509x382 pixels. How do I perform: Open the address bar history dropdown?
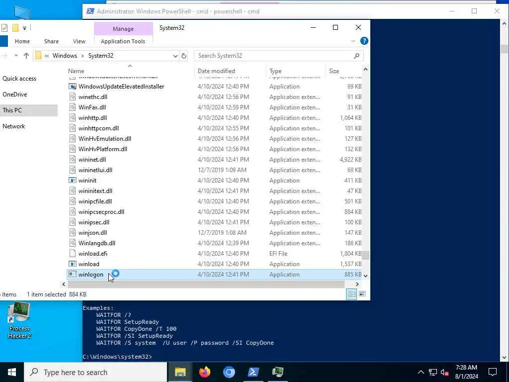tap(175, 56)
